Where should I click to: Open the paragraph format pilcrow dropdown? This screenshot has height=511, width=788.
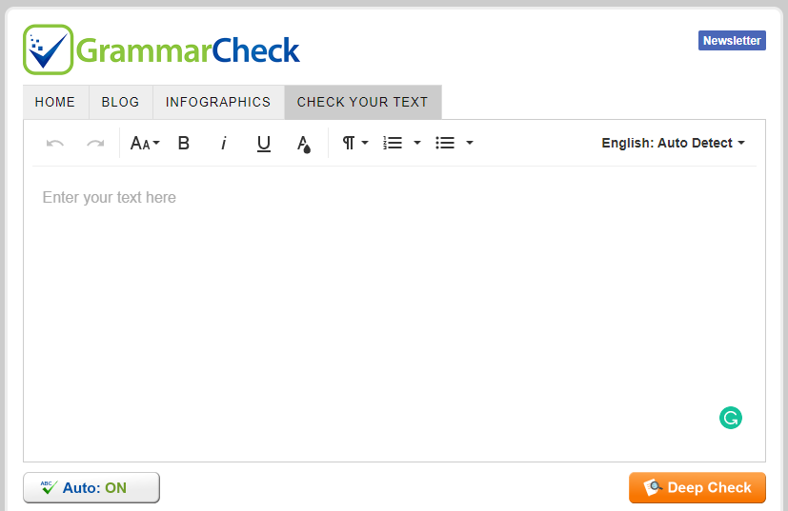click(355, 143)
